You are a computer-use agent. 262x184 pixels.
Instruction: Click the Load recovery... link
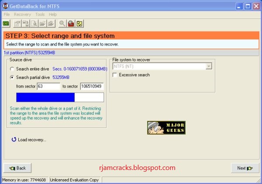(29, 140)
